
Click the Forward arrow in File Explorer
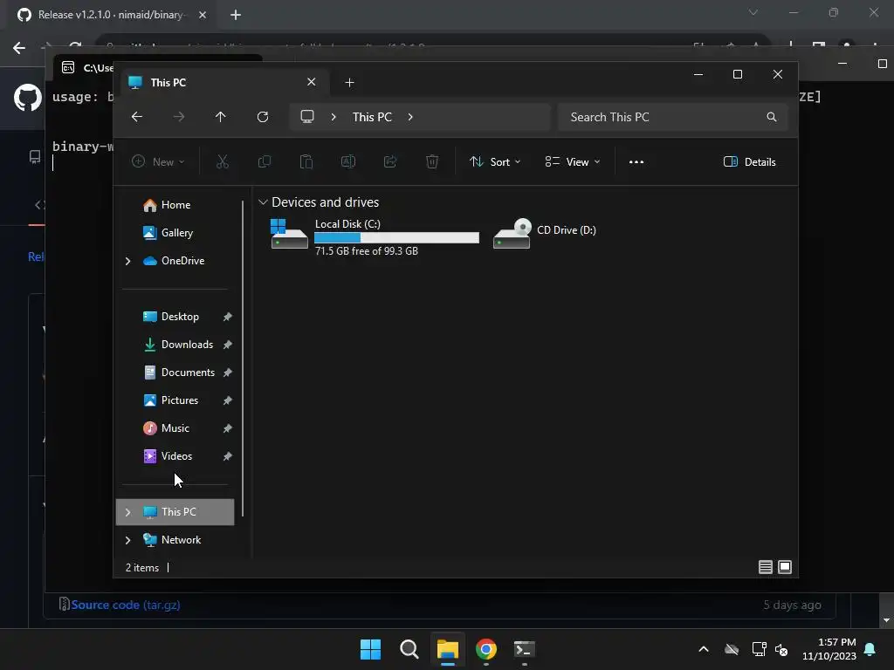coord(178,117)
